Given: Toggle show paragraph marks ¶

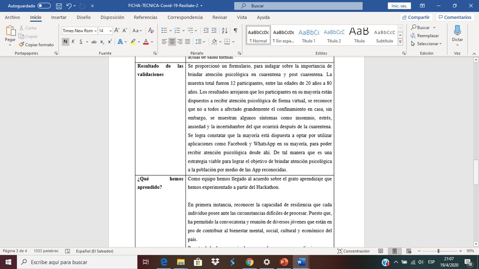Looking at the screenshot, I should pyautogui.click(x=235, y=30).
